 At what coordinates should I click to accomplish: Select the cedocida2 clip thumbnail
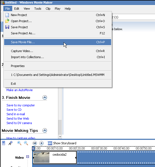[x=41, y=157]
